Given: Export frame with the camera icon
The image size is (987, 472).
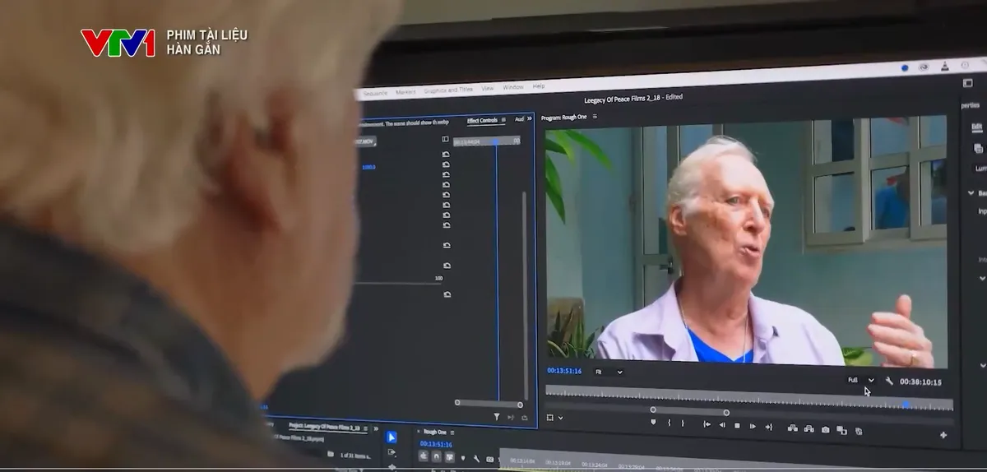Looking at the screenshot, I should pyautogui.click(x=825, y=429).
